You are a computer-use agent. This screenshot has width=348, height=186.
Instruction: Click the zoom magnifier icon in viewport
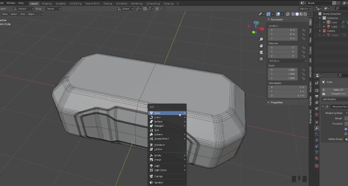pos(261,39)
